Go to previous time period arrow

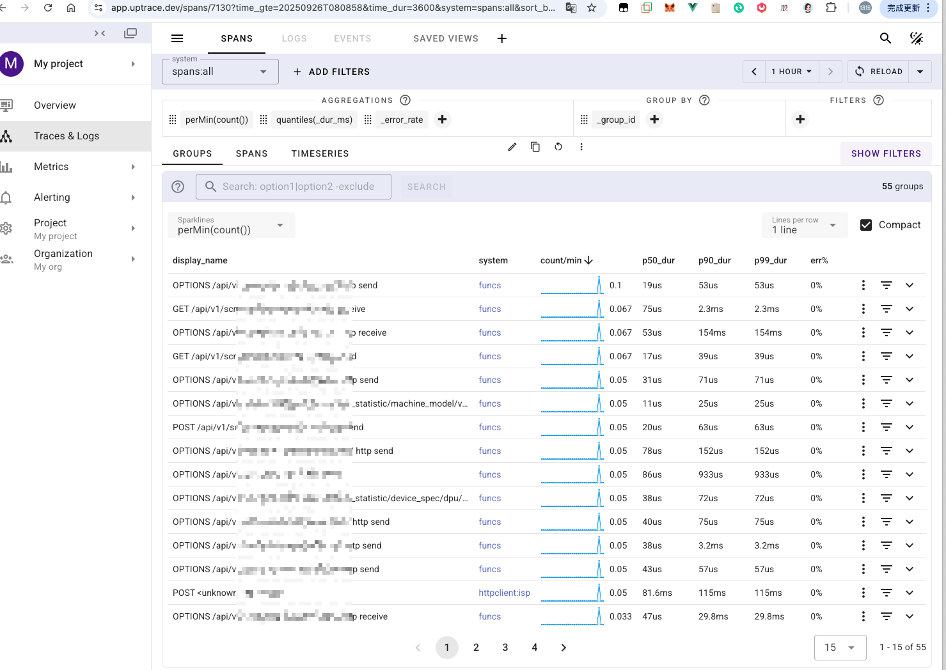point(754,72)
